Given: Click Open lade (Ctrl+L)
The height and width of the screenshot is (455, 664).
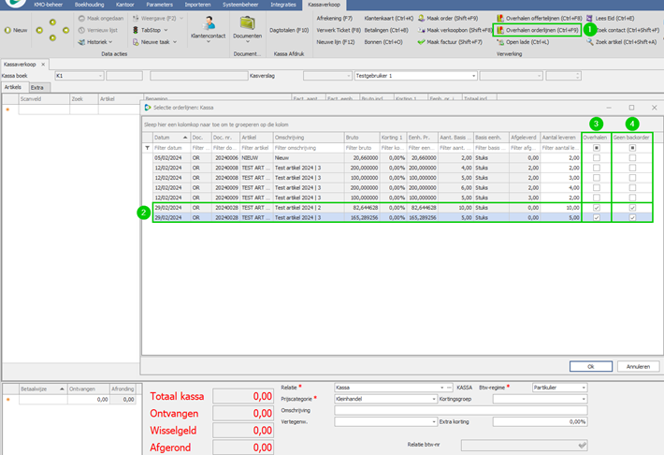Looking at the screenshot, I should pyautogui.click(x=523, y=42).
